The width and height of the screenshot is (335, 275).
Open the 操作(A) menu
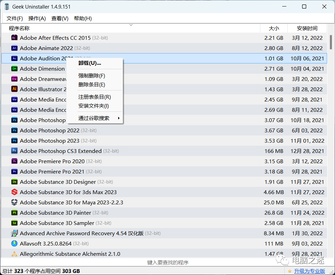pos(37,19)
